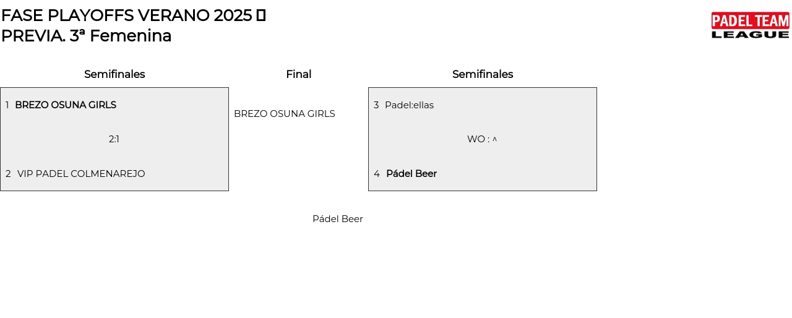Select VIP PADEL COLMENAREJO team
This screenshot has width=792, height=318.
81,174
